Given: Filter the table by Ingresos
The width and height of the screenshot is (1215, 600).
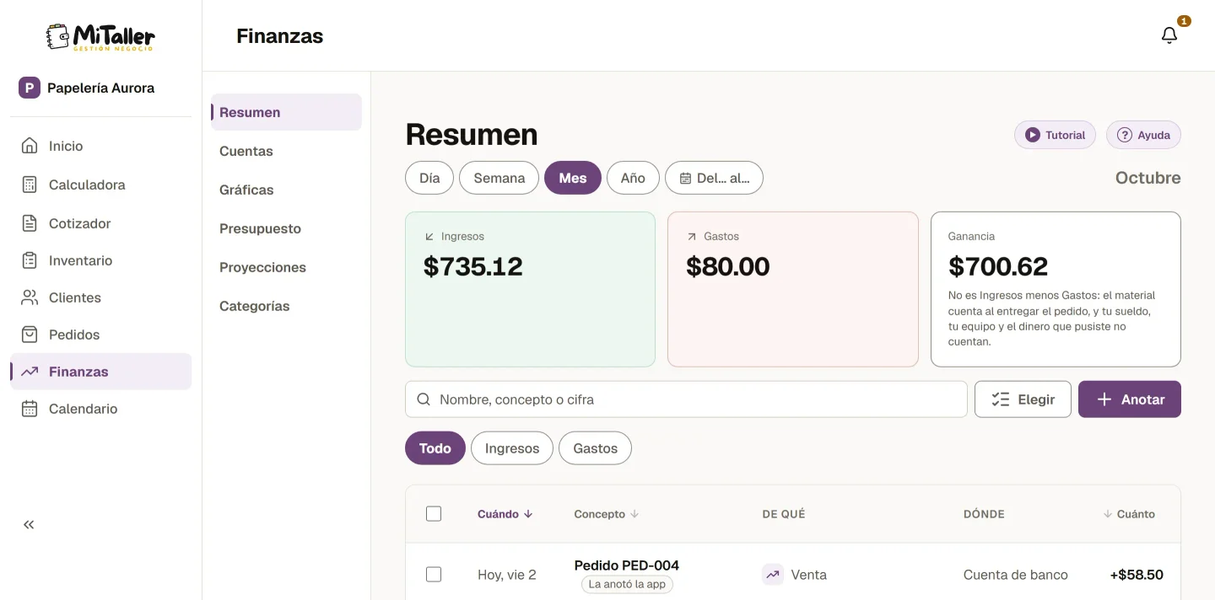Looking at the screenshot, I should [512, 448].
